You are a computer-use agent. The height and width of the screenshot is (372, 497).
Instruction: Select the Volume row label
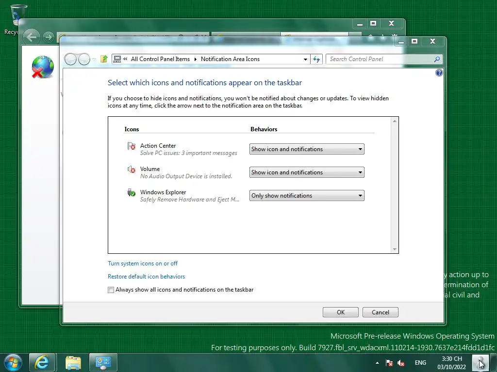coord(150,169)
